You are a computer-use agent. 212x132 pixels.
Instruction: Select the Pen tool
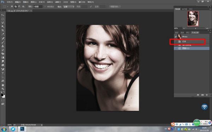click(3, 69)
